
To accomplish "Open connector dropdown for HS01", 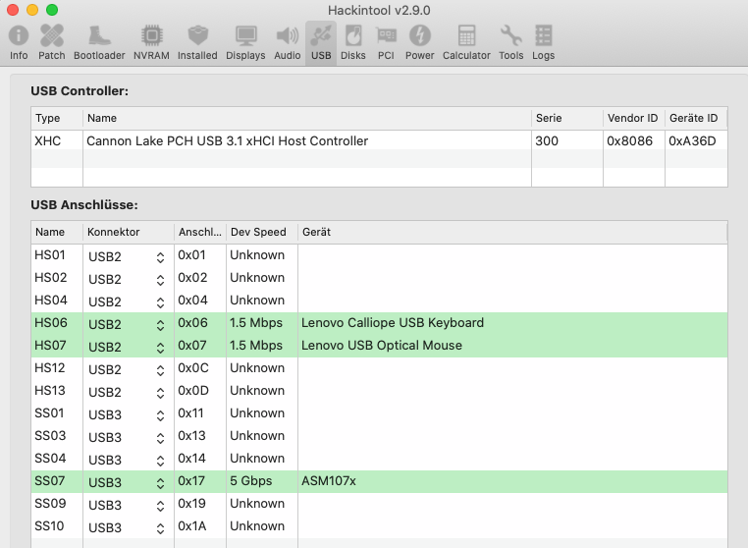I will pyautogui.click(x=160, y=256).
